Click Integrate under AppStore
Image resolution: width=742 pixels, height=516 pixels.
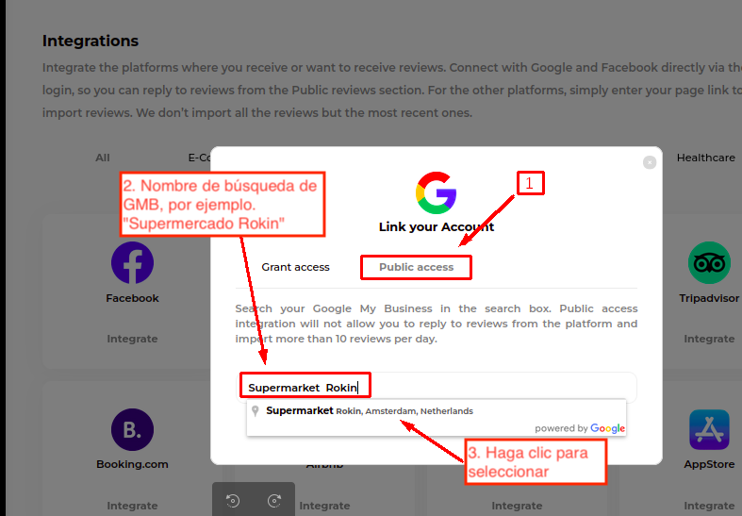(709, 506)
